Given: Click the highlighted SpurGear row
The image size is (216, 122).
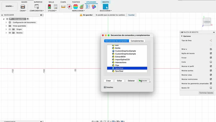Looking at the screenshot, I should pyautogui.click(x=127, y=68).
